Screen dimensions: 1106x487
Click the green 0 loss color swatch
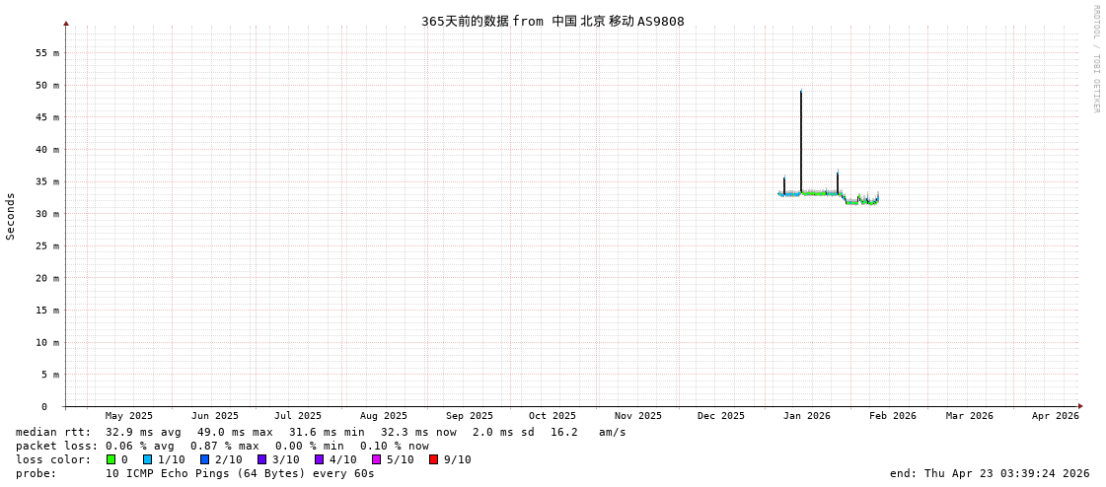(111, 459)
